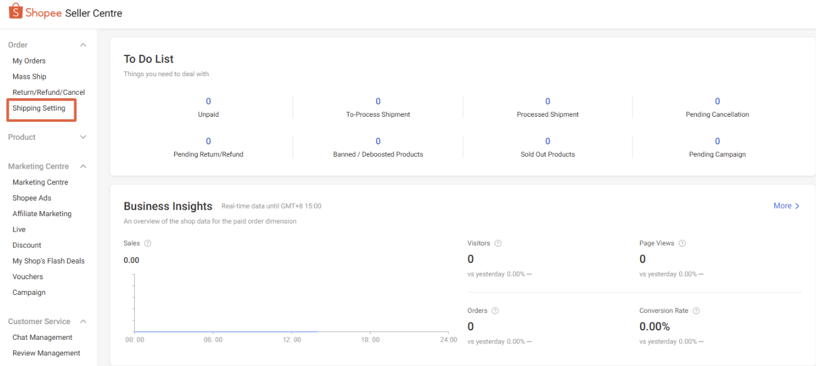View Sold Out Products
This screenshot has height=366, width=816.
548,147
